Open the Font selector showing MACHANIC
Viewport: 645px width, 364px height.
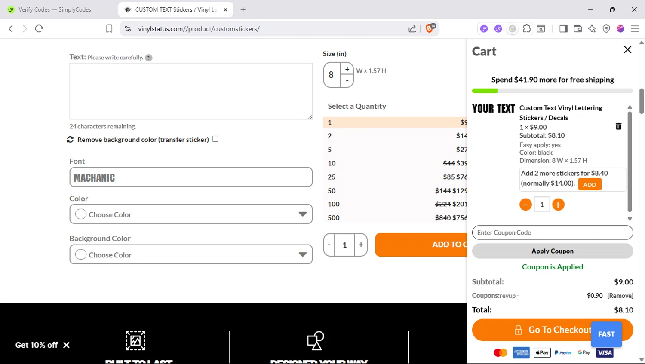pyautogui.click(x=191, y=177)
